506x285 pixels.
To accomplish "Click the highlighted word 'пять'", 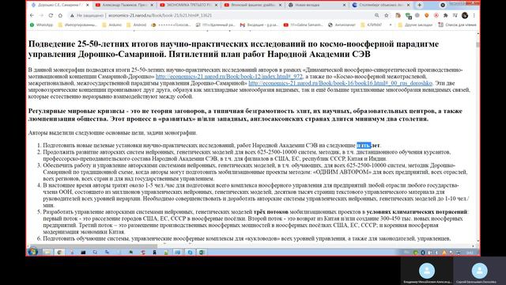I will (x=364, y=146).
